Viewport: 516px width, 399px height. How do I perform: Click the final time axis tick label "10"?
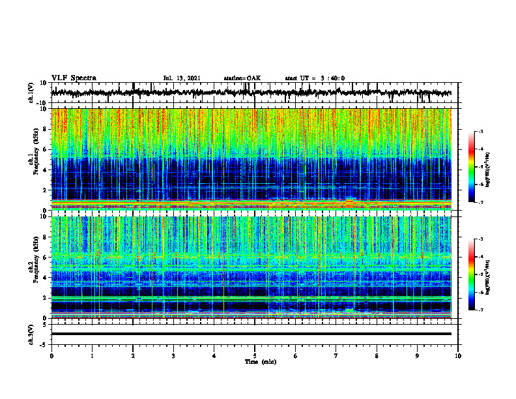pyautogui.click(x=458, y=356)
